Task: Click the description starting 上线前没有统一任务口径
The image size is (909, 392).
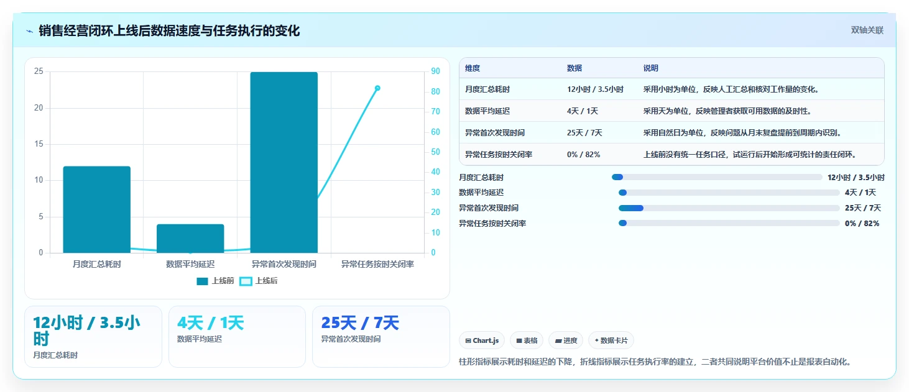Action: point(750,155)
